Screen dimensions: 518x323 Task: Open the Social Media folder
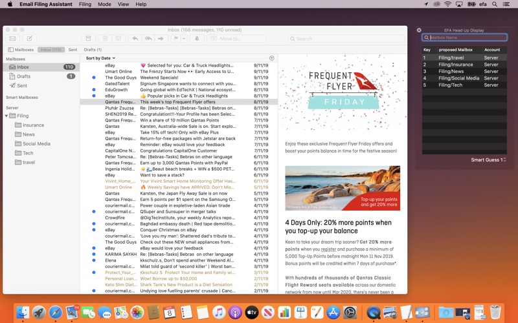pos(41,143)
